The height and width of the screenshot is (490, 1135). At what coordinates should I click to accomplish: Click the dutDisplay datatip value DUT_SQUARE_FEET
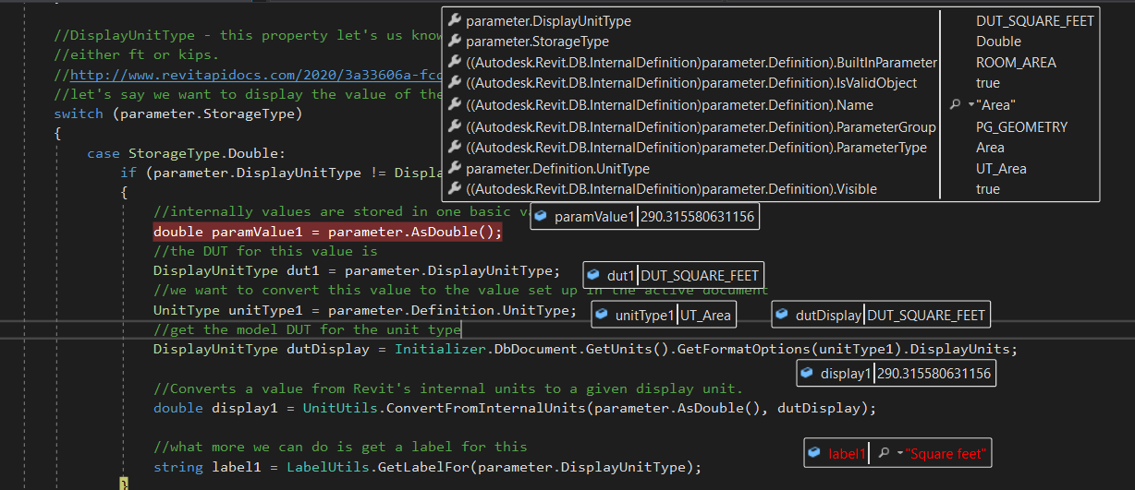926,316
